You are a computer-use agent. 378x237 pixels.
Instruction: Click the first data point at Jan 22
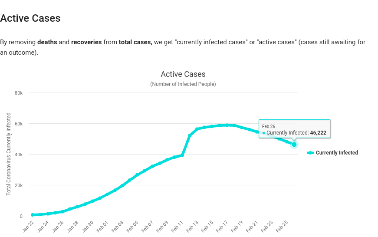pos(33,214)
